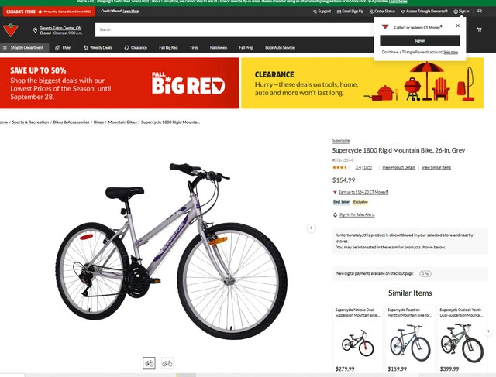Viewport: 496px width, 377px height.
Task: Open Weekly Deals in the navigation bar
Action: [x=98, y=48]
